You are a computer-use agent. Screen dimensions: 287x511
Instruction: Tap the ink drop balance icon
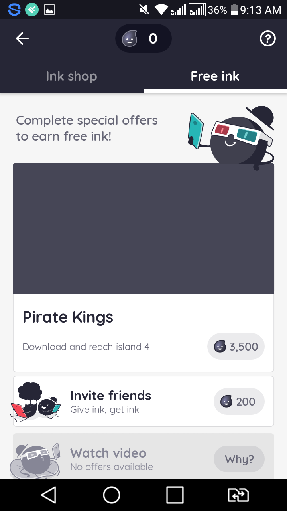(130, 39)
